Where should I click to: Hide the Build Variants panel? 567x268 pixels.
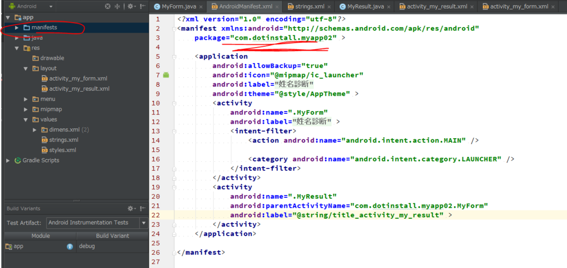click(143, 208)
